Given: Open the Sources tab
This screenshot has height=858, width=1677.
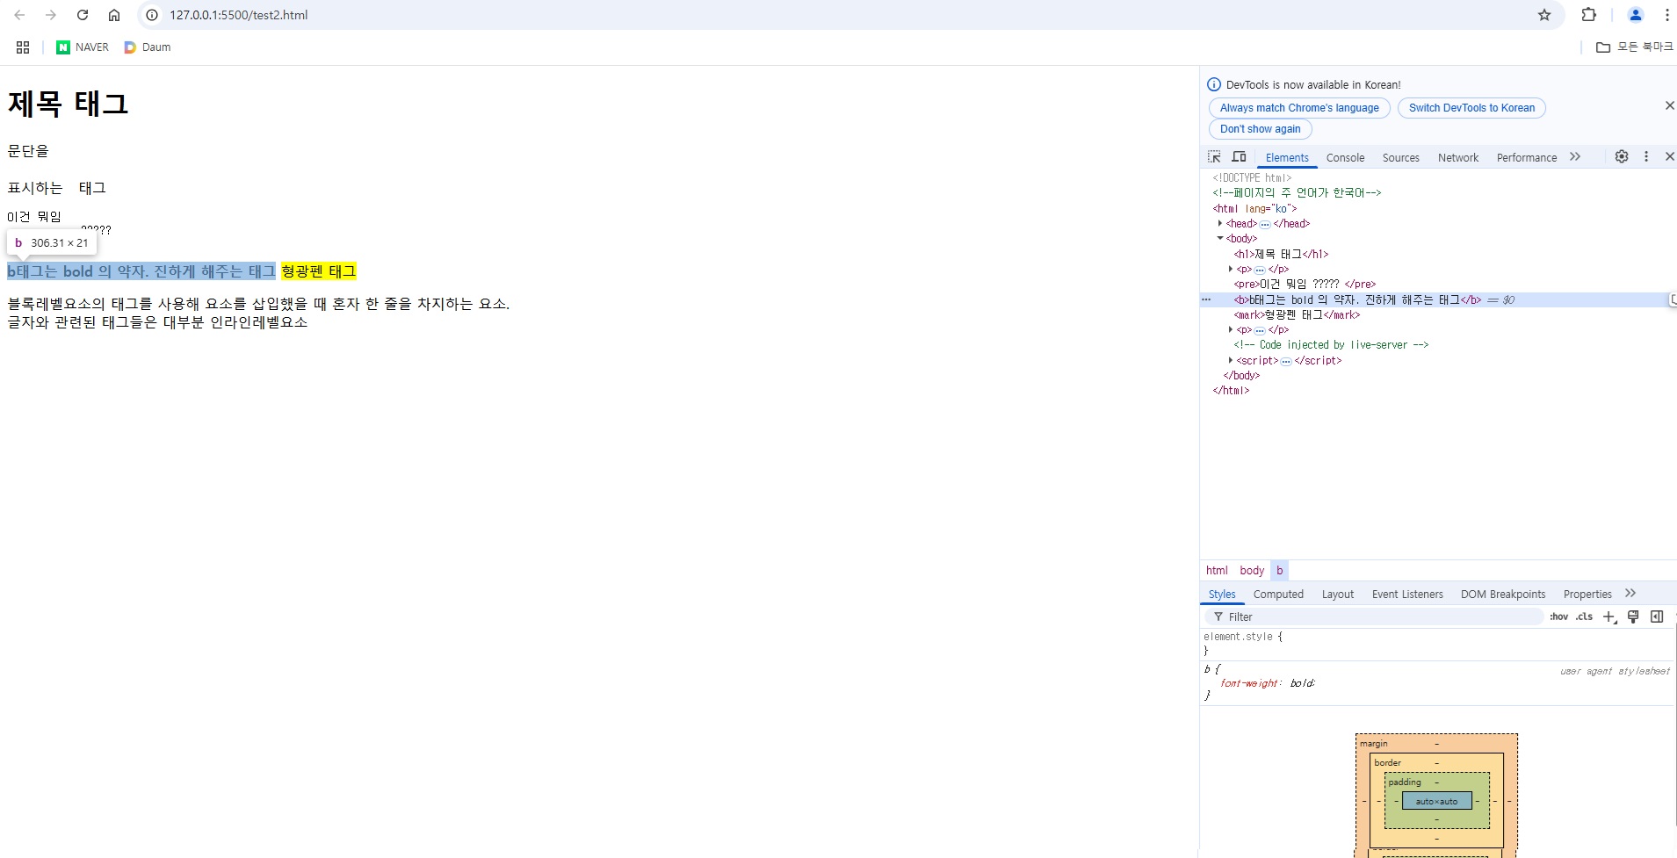Looking at the screenshot, I should pyautogui.click(x=1400, y=158).
